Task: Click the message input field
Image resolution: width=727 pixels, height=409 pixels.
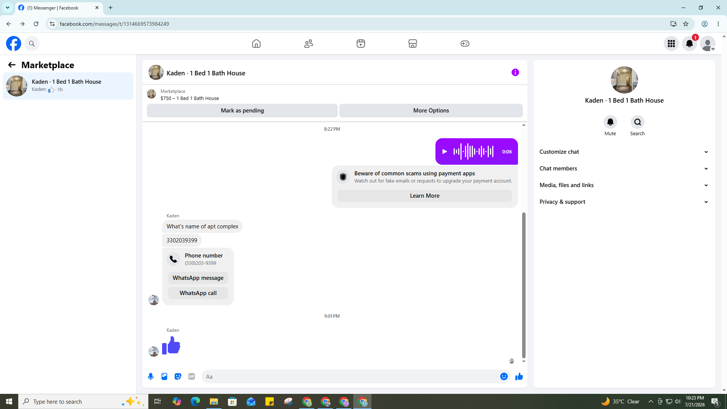Action: [x=350, y=376]
